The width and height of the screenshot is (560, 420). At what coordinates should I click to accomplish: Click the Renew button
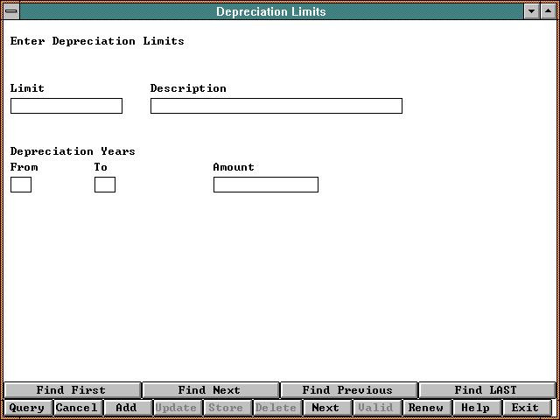[426, 408]
